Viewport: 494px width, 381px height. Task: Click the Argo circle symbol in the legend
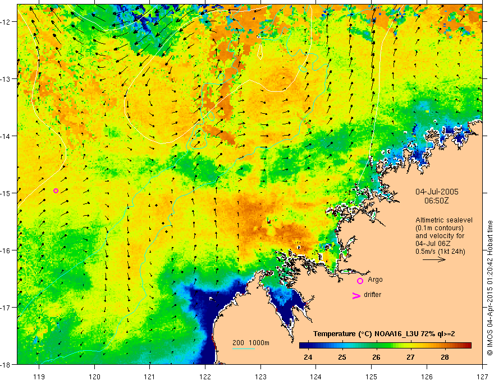coord(360,281)
